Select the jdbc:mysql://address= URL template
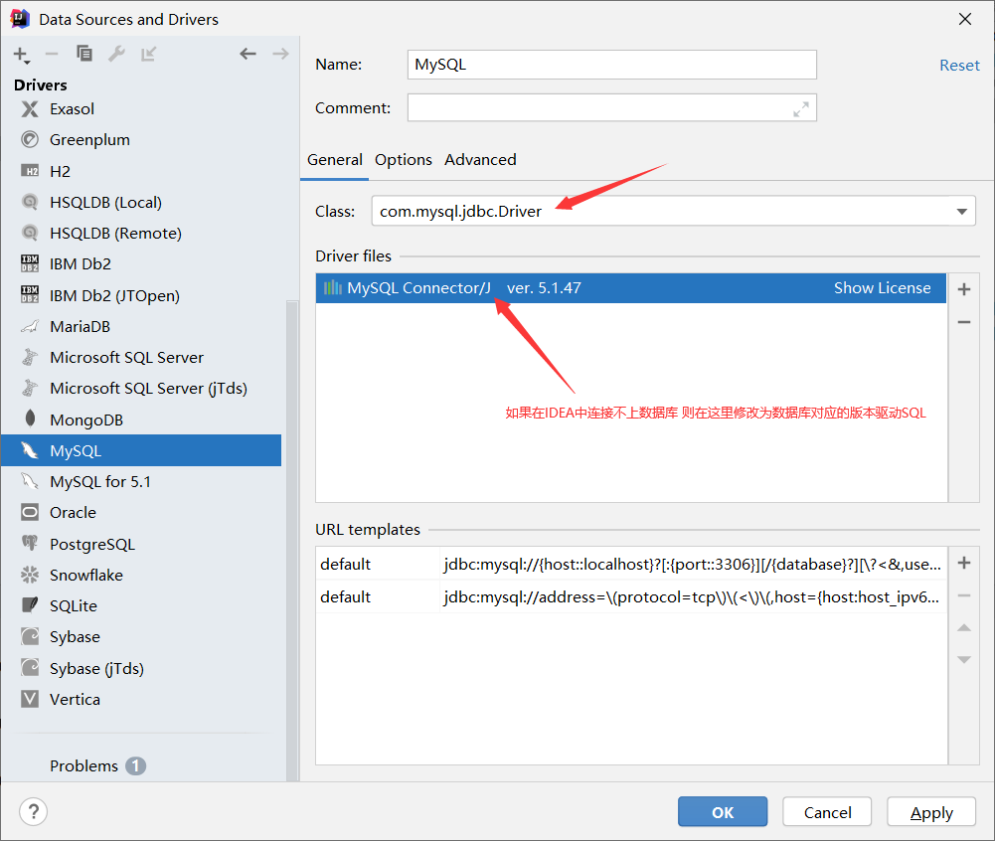The width and height of the screenshot is (995, 841). (631, 596)
